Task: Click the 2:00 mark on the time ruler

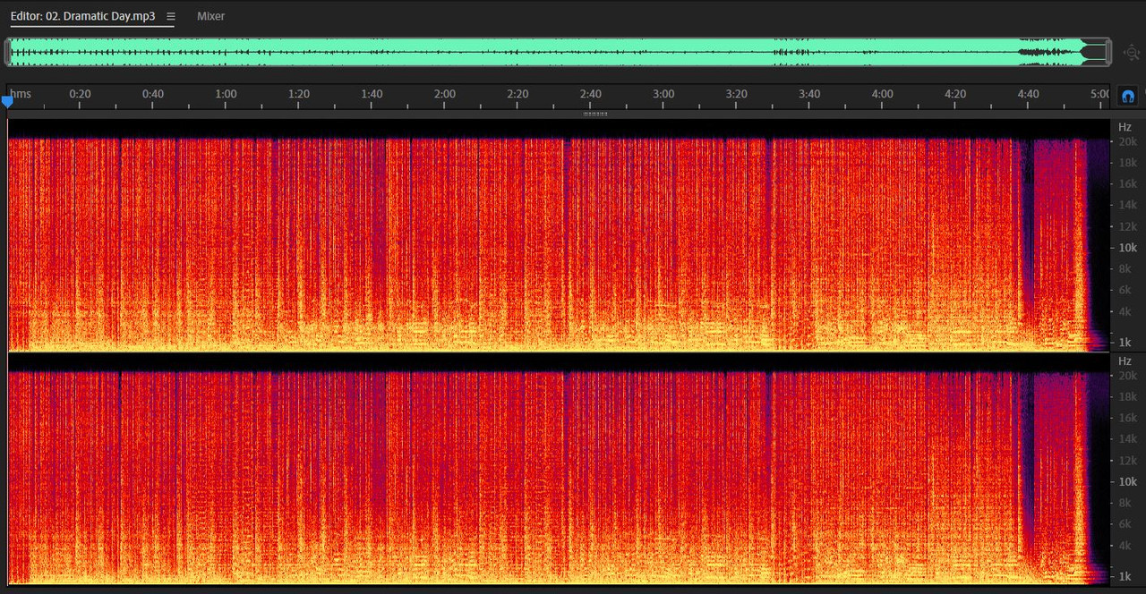Action: [444, 94]
